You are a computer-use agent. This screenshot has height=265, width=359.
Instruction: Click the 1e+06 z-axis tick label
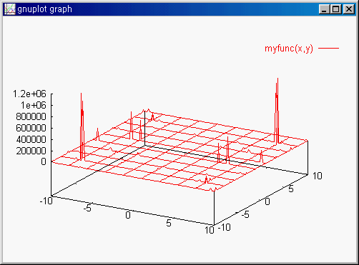click(x=34, y=105)
